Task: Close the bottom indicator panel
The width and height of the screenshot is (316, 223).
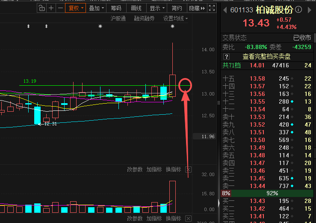Action: [188, 219]
